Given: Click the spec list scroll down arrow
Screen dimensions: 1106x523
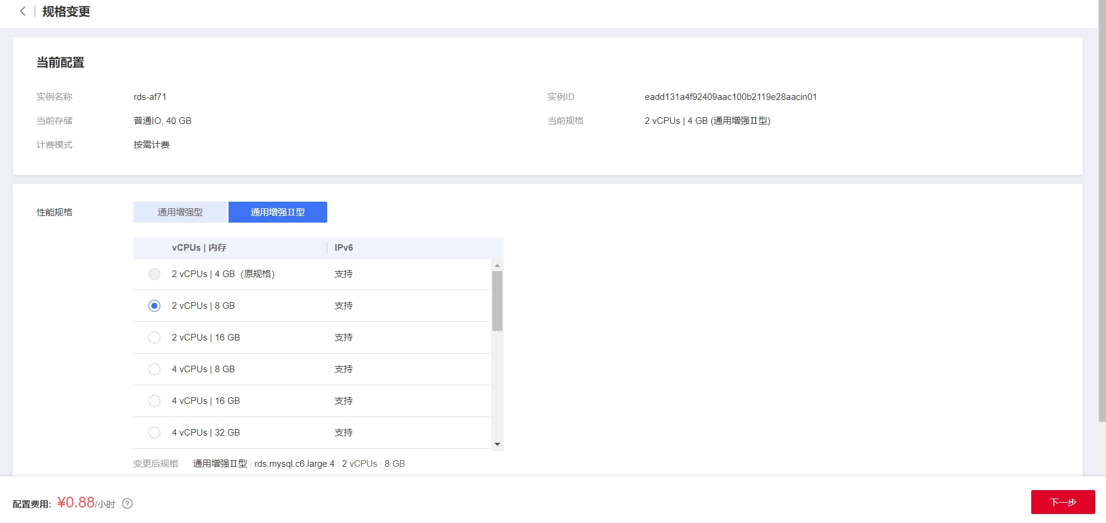Looking at the screenshot, I should [x=497, y=444].
